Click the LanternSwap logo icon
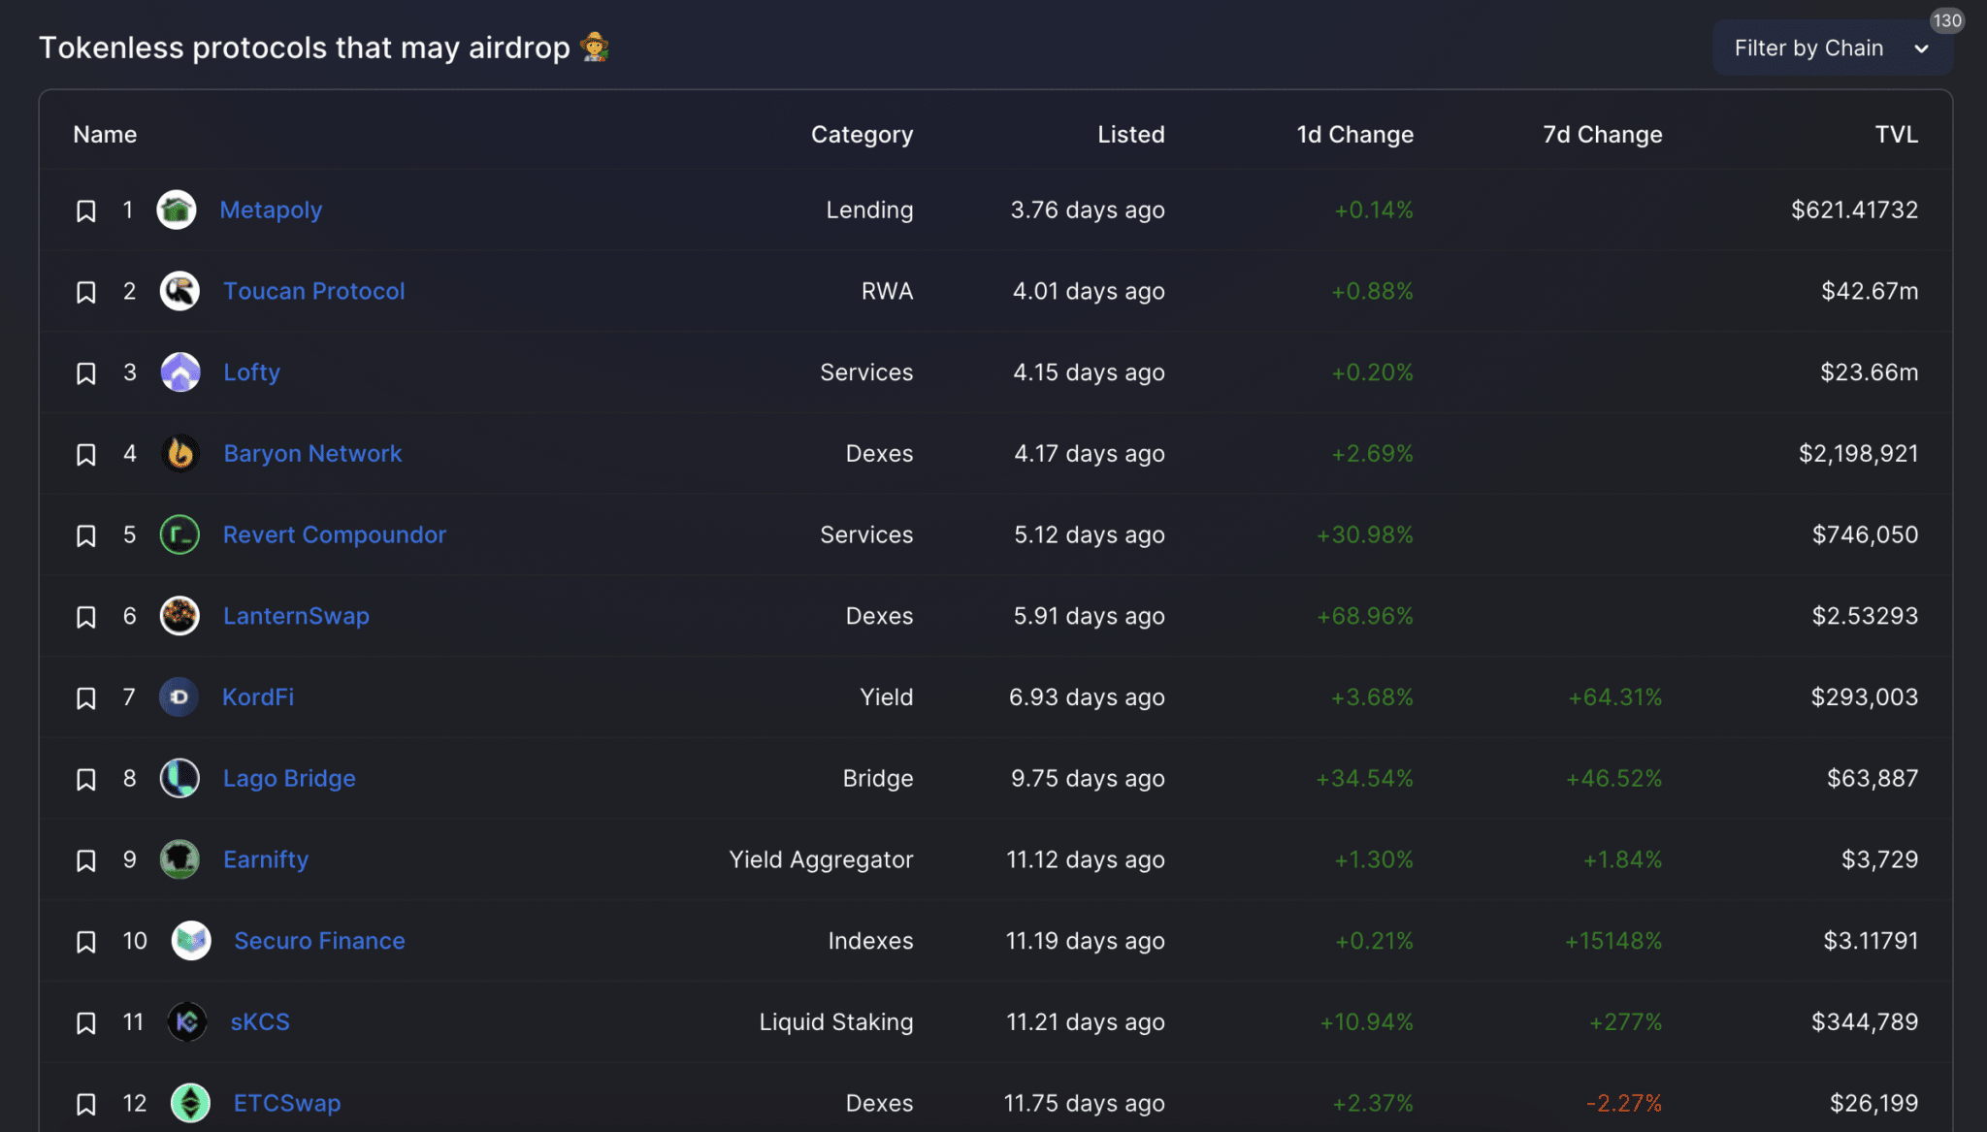Image resolution: width=1987 pixels, height=1132 pixels. coord(179,615)
